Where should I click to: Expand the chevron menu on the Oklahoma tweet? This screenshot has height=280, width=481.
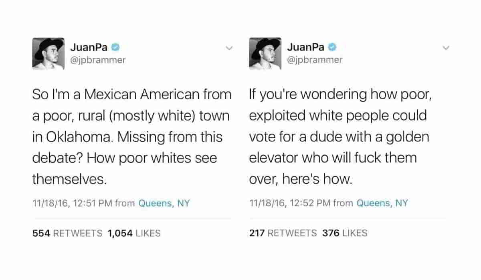[x=229, y=48]
